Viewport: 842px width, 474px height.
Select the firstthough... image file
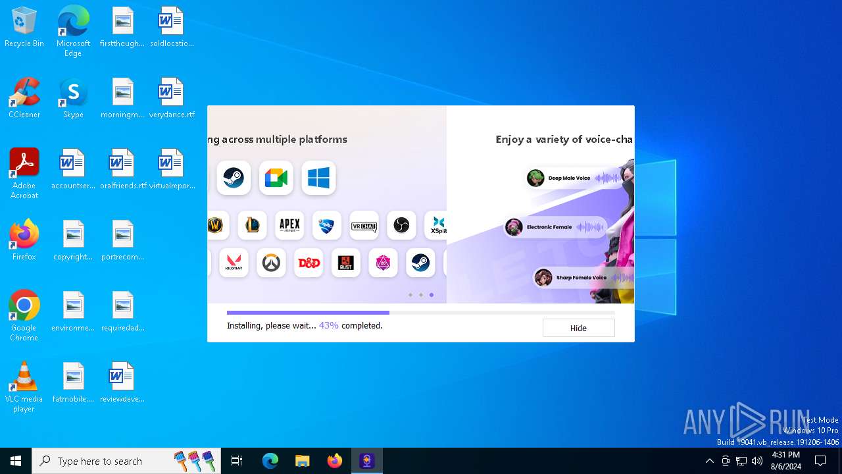[x=122, y=28]
